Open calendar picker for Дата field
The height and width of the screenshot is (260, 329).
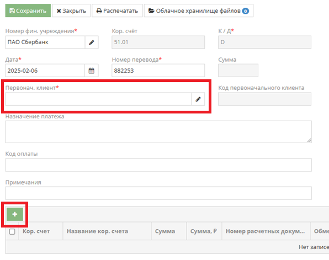[x=92, y=71]
